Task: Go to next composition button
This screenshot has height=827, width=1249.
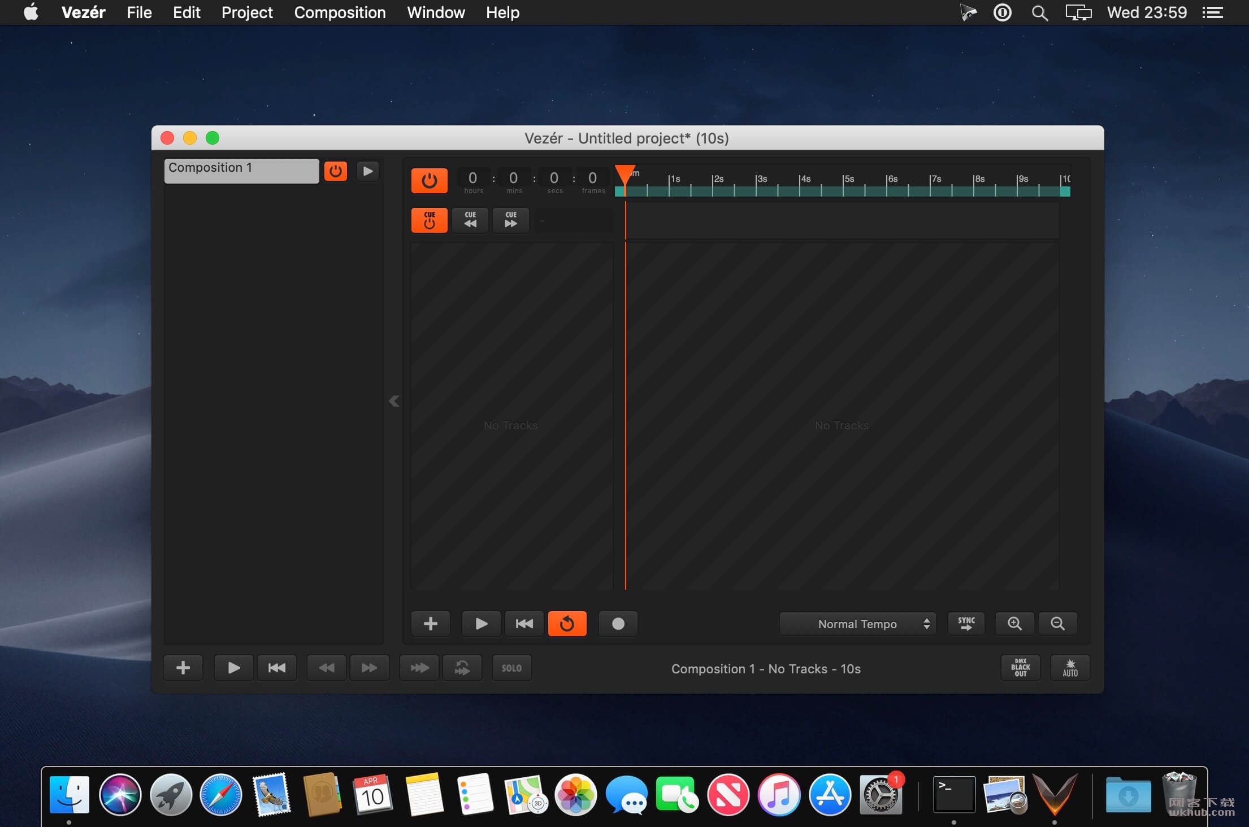Action: (370, 668)
